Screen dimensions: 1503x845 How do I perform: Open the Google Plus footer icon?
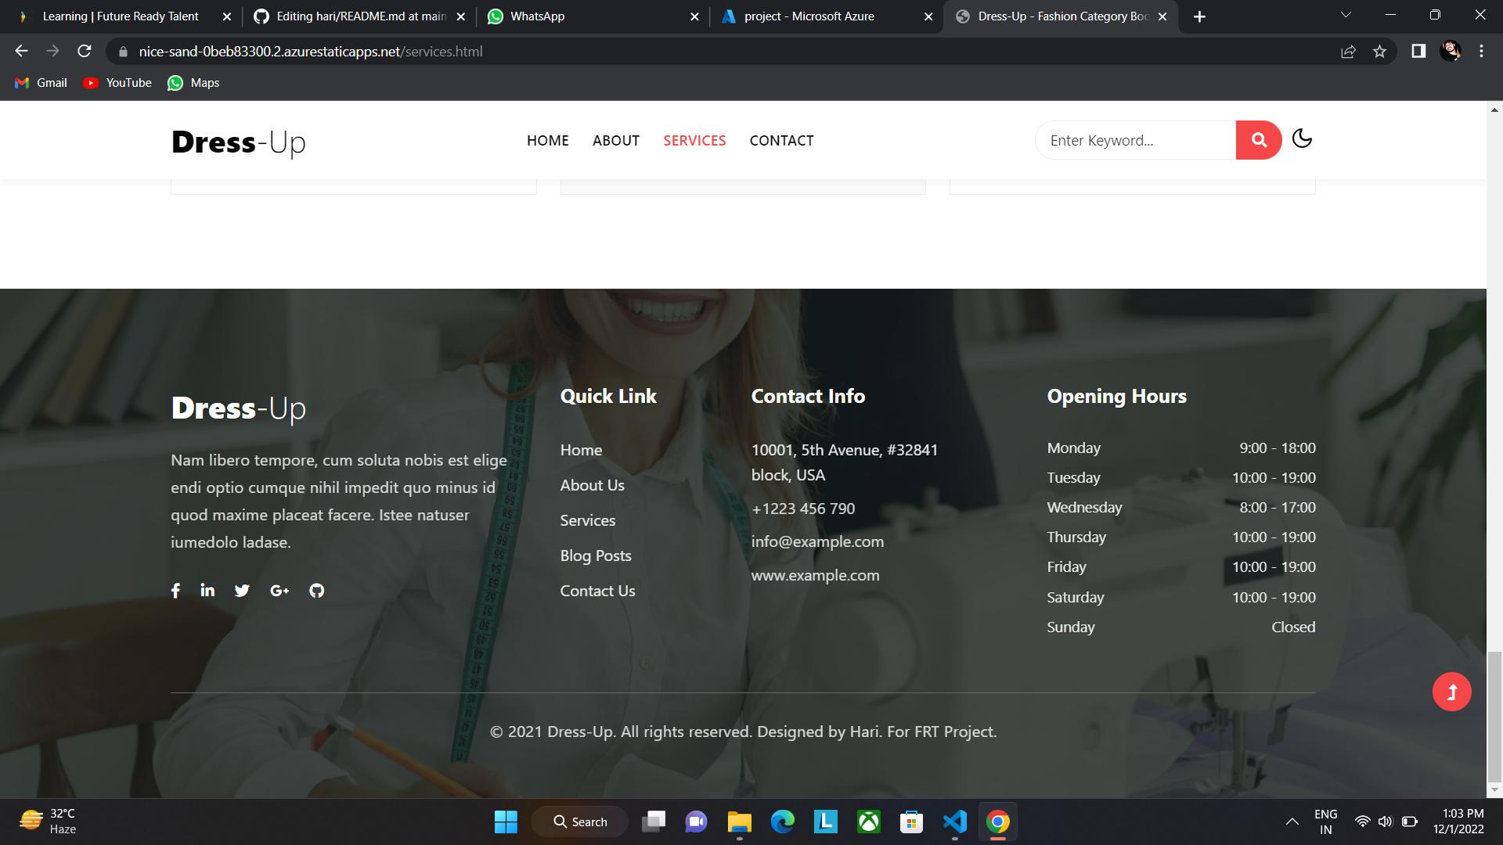(x=279, y=591)
